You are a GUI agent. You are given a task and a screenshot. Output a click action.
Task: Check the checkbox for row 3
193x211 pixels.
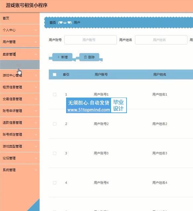click(55, 153)
